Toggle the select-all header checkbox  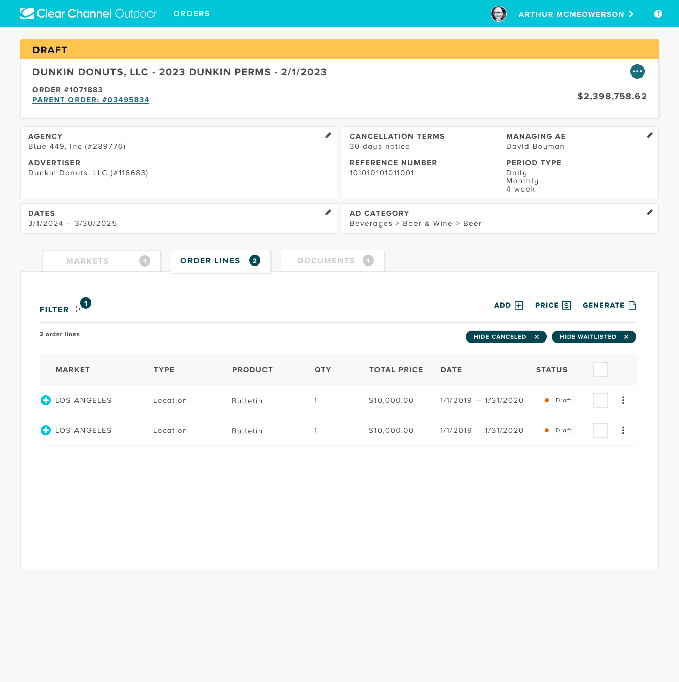point(600,370)
